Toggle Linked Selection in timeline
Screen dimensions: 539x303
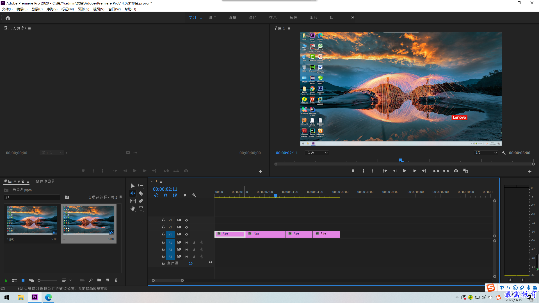175,195
